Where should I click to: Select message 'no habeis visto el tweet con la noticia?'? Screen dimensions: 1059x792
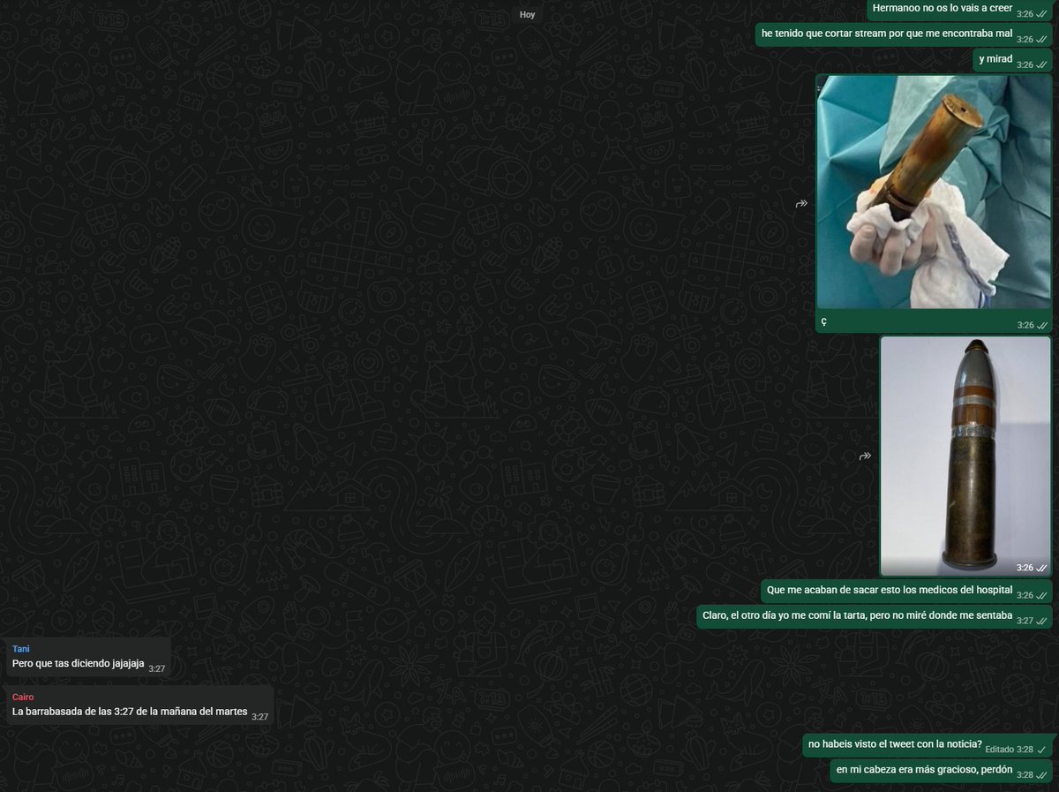(x=928, y=745)
